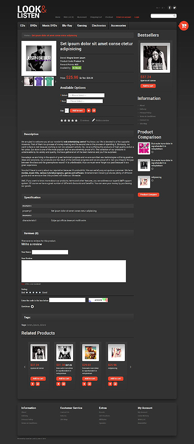Expand the currency selector in header
194x444 pixels.
(x=163, y=8)
